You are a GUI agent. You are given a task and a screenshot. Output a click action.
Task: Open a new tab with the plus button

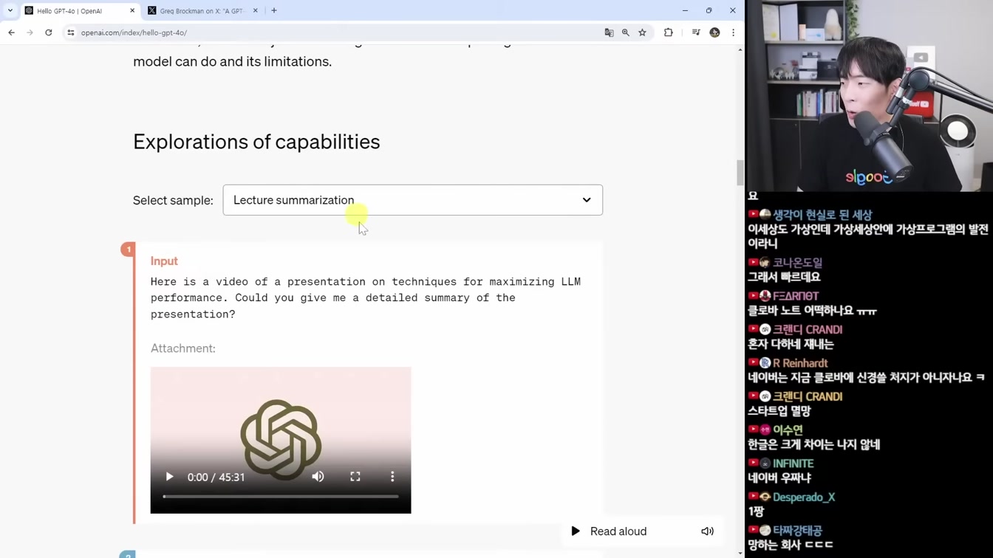[274, 10]
